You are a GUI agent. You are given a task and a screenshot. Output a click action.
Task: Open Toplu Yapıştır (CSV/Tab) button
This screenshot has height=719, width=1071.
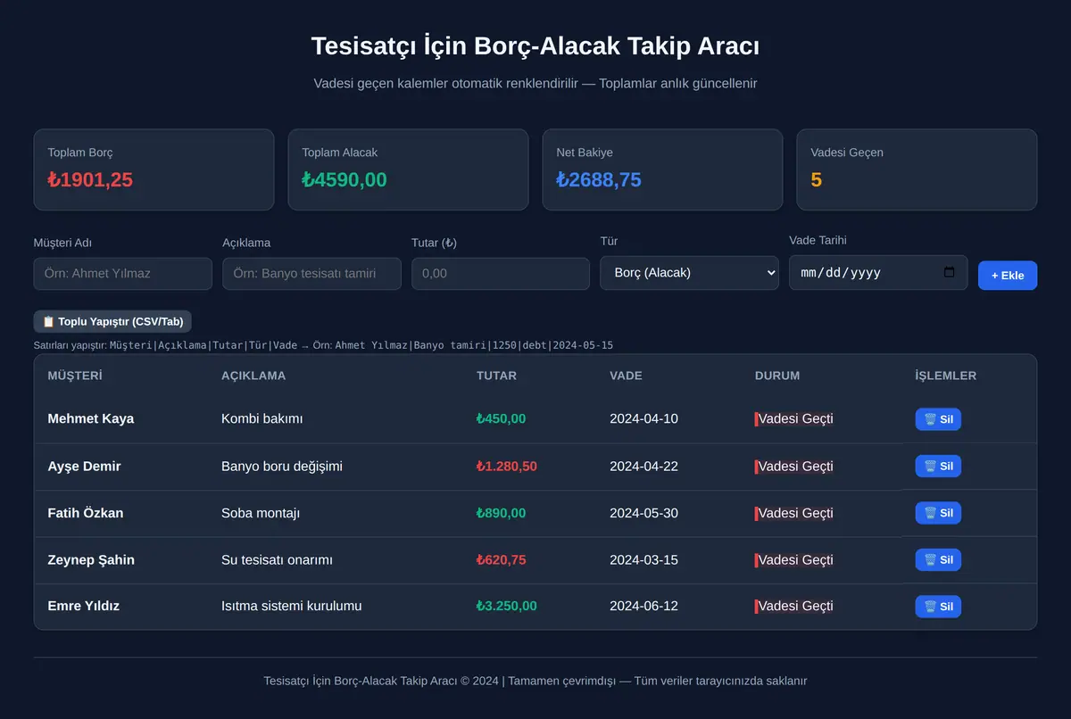click(x=112, y=321)
